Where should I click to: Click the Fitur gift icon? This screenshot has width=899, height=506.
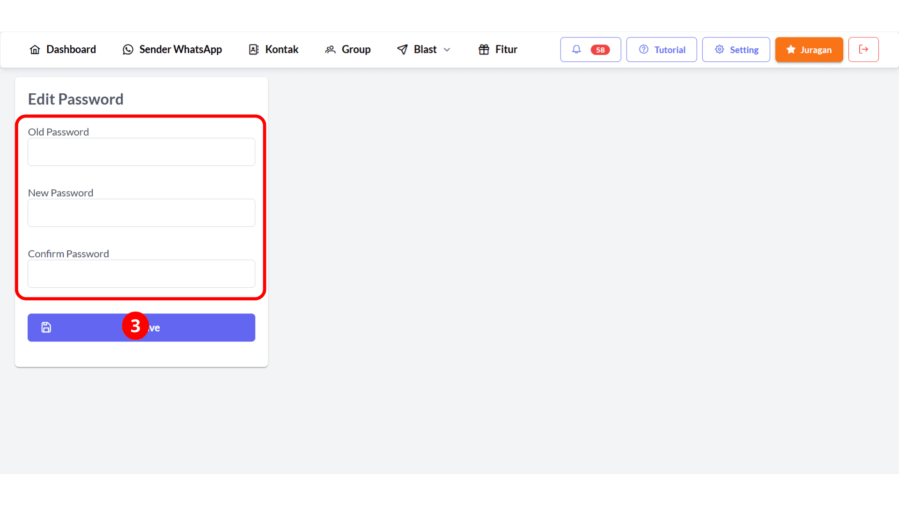point(484,49)
